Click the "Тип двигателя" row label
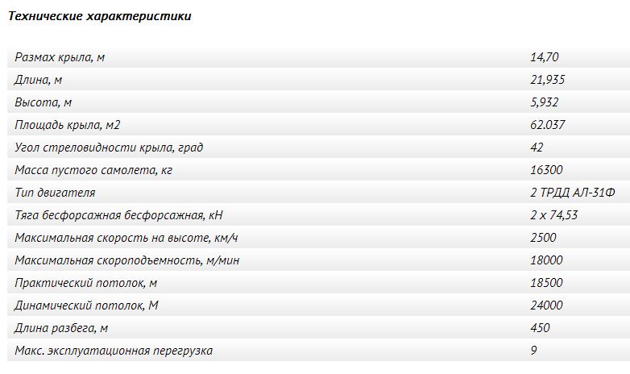The image size is (630, 374). pos(55,193)
